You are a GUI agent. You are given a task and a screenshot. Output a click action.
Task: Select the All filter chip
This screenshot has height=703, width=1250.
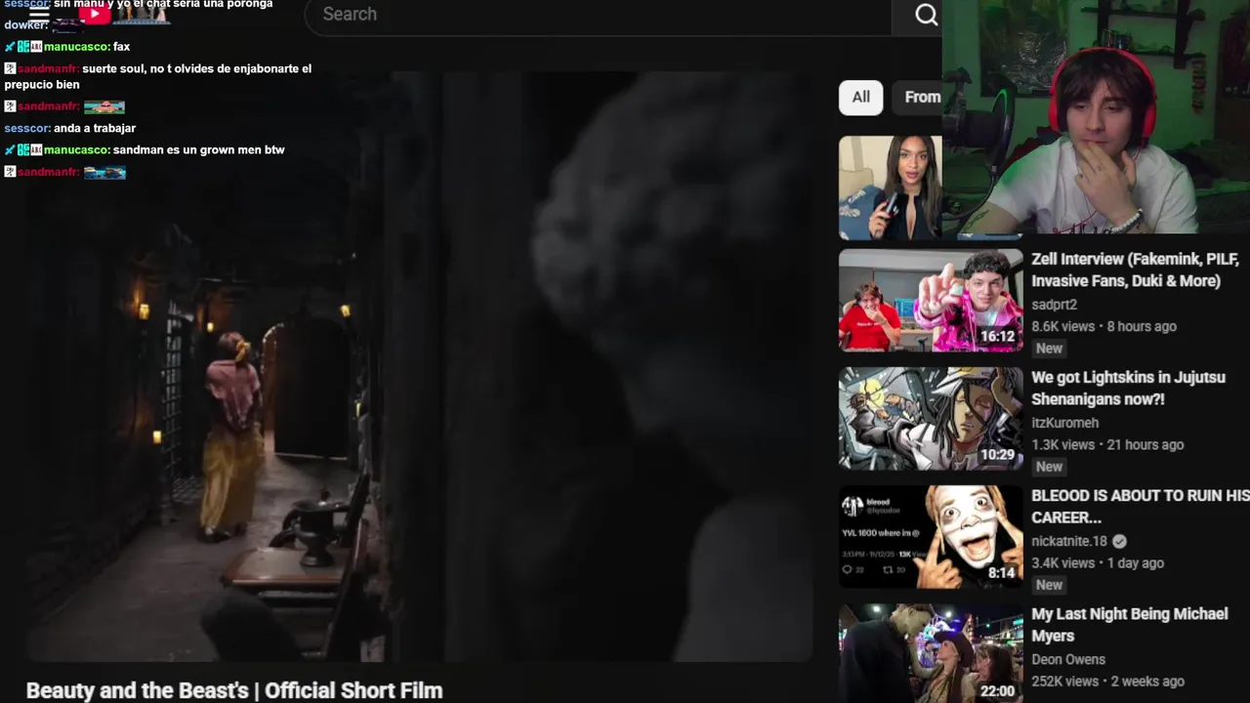pyautogui.click(x=860, y=97)
